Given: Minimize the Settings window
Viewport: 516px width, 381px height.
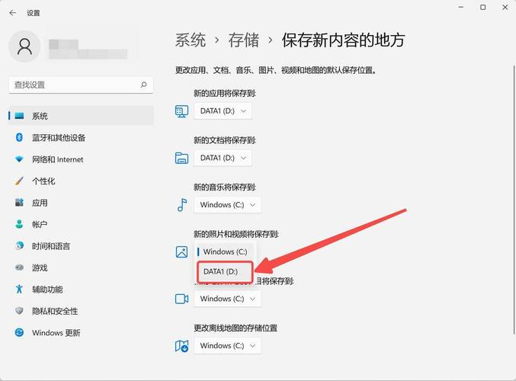Looking at the screenshot, I should (461, 7).
